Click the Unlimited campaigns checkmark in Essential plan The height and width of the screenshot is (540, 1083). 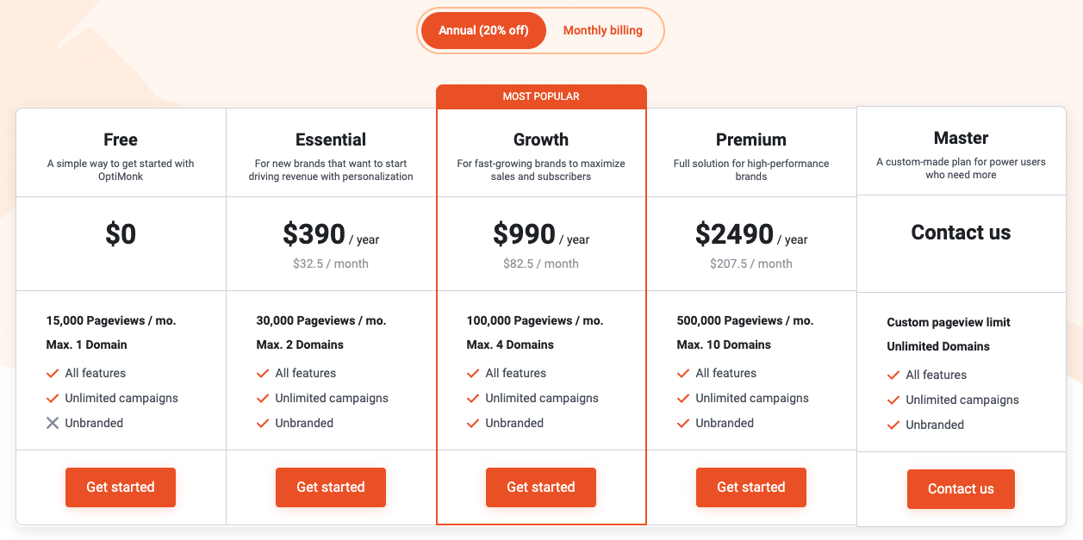tap(263, 398)
